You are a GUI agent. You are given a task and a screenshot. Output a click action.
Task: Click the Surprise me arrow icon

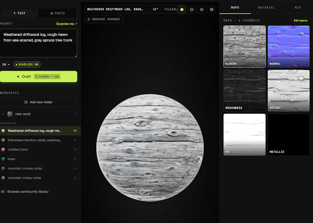[x=76, y=24]
